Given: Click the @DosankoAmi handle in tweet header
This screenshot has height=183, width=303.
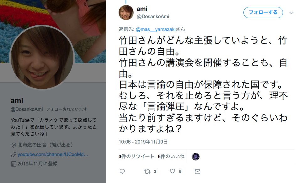Looking at the screenshot, I should [153, 17].
